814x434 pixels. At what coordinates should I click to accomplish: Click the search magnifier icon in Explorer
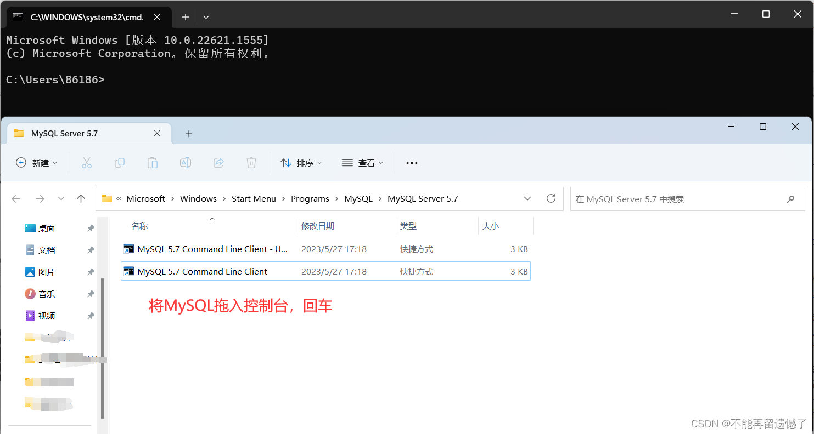tap(790, 199)
